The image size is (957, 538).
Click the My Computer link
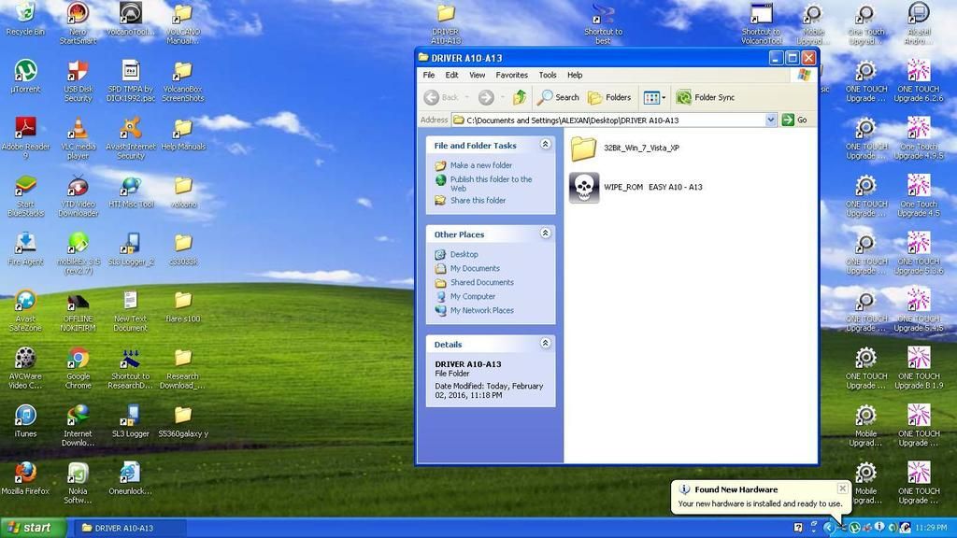coord(472,296)
